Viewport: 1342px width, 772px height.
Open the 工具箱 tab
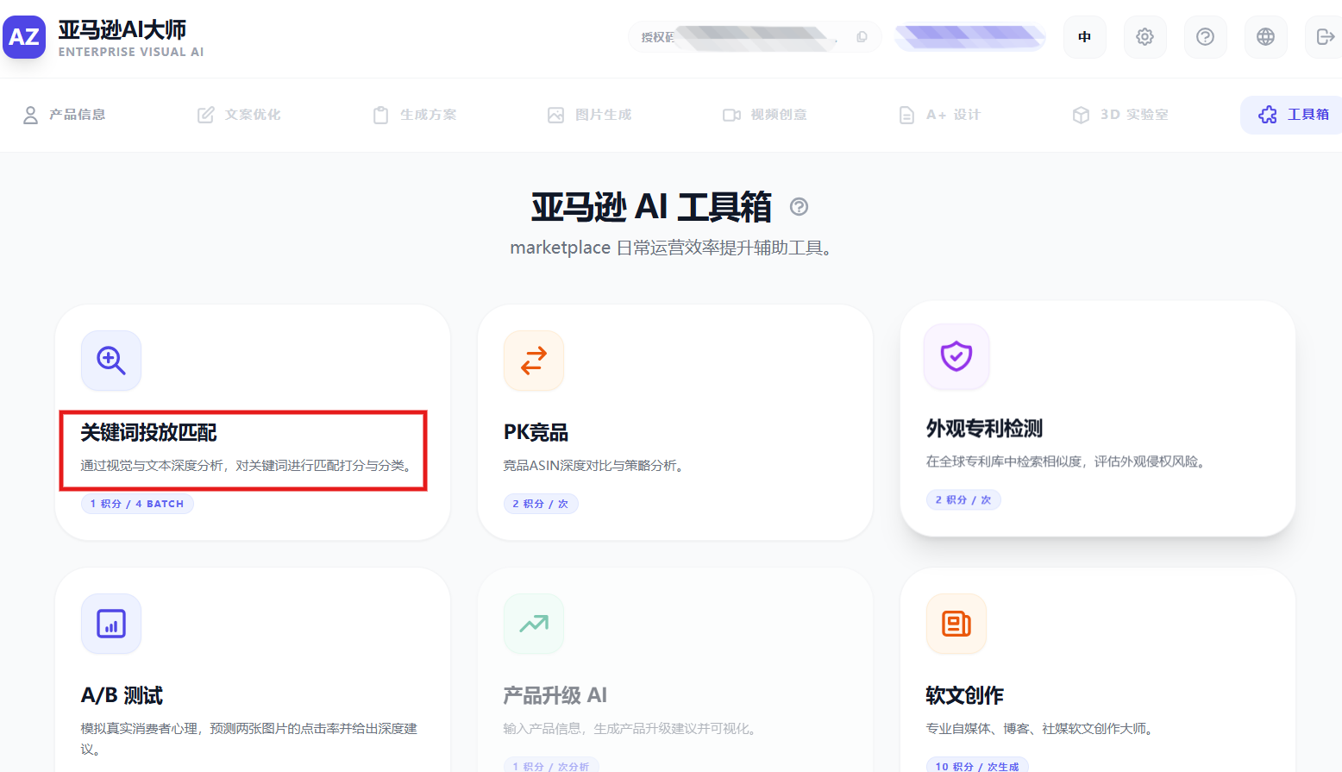click(x=1294, y=115)
